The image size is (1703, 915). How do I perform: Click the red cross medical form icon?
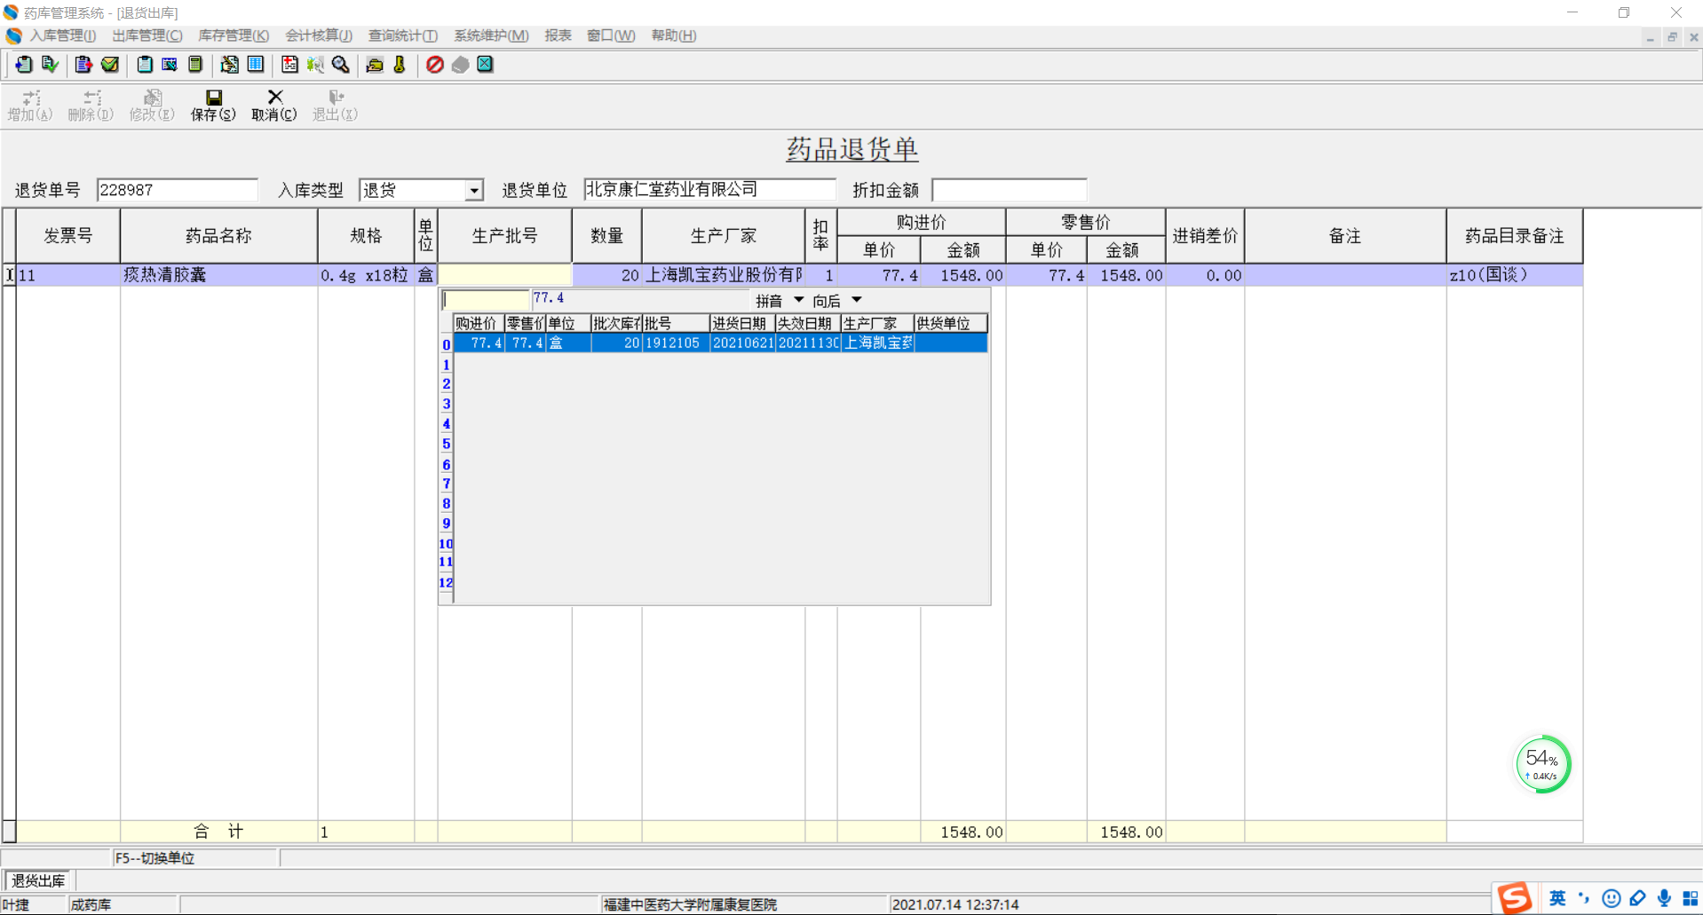click(289, 65)
